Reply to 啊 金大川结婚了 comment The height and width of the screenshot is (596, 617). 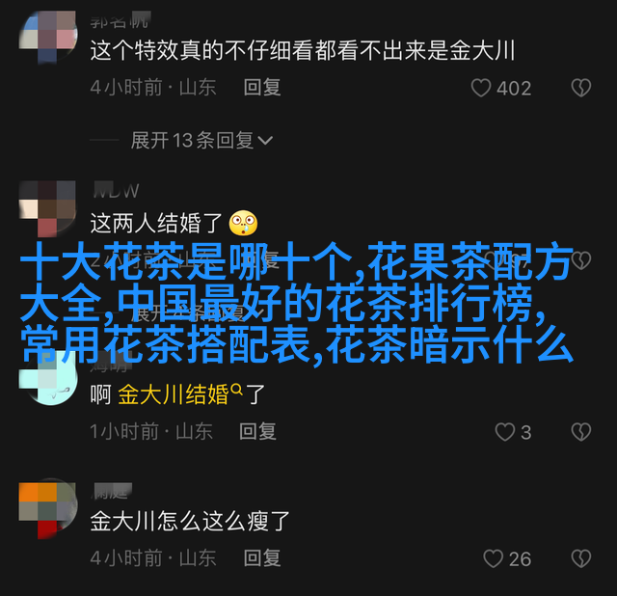(x=257, y=432)
